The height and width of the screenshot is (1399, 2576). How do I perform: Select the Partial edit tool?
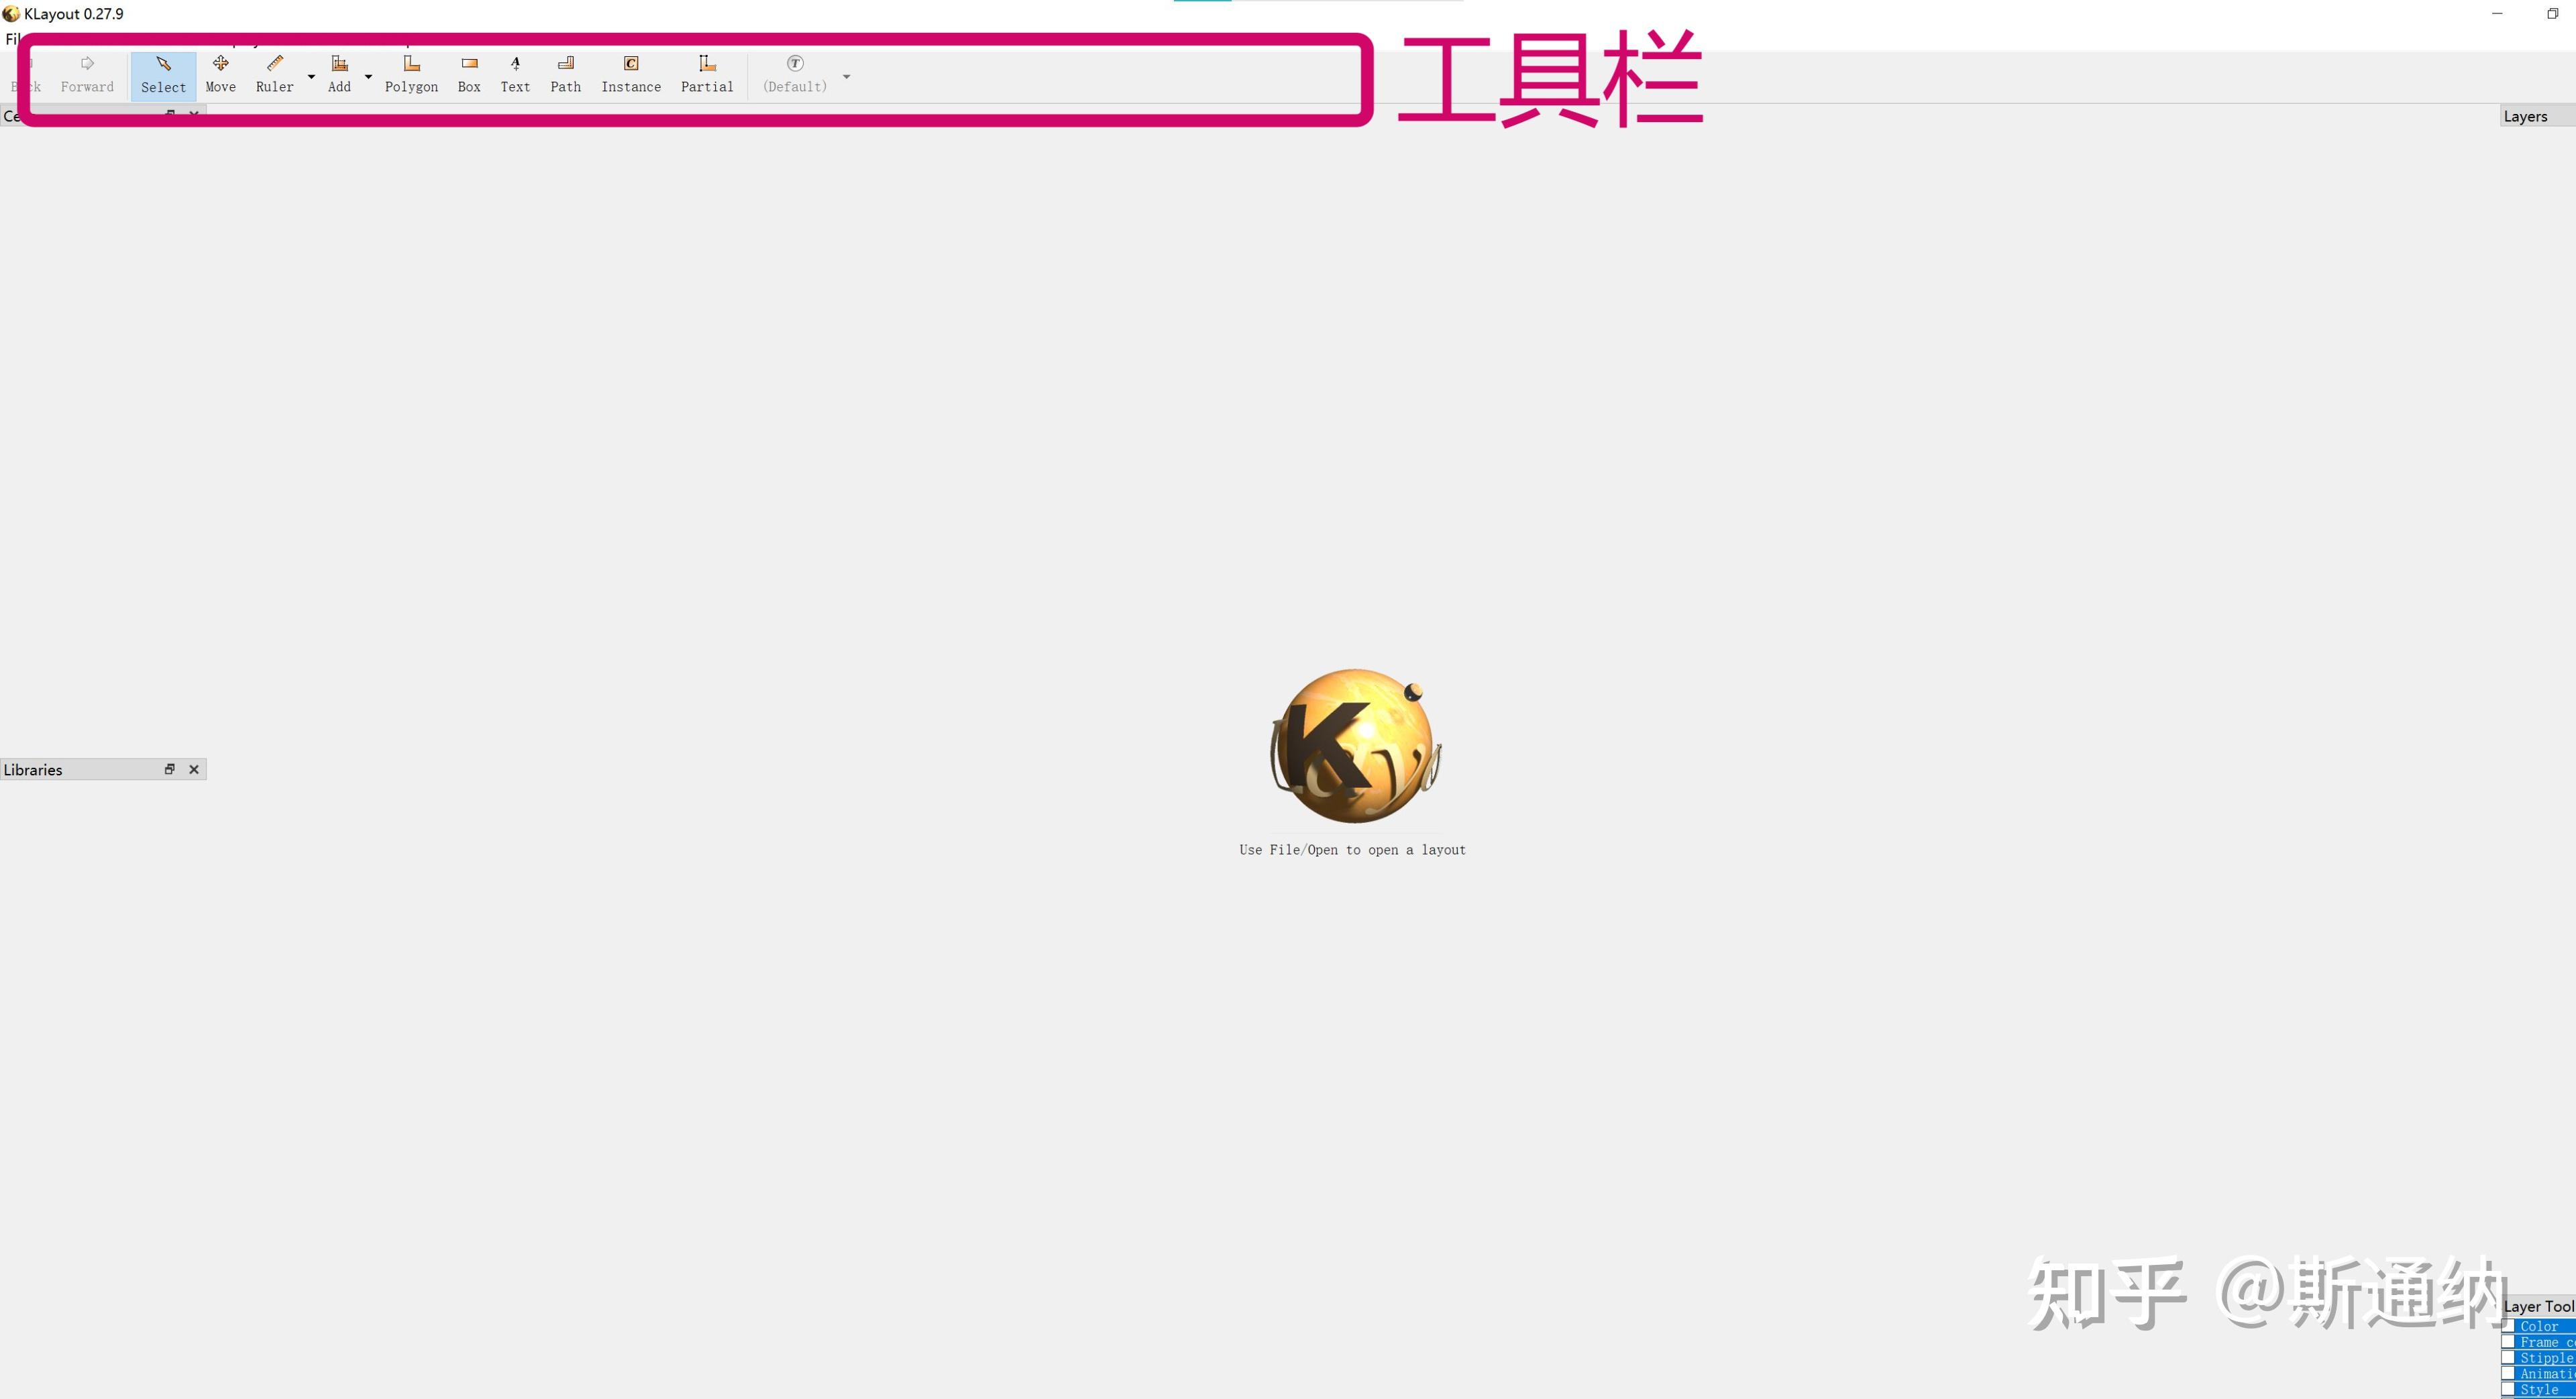point(706,74)
